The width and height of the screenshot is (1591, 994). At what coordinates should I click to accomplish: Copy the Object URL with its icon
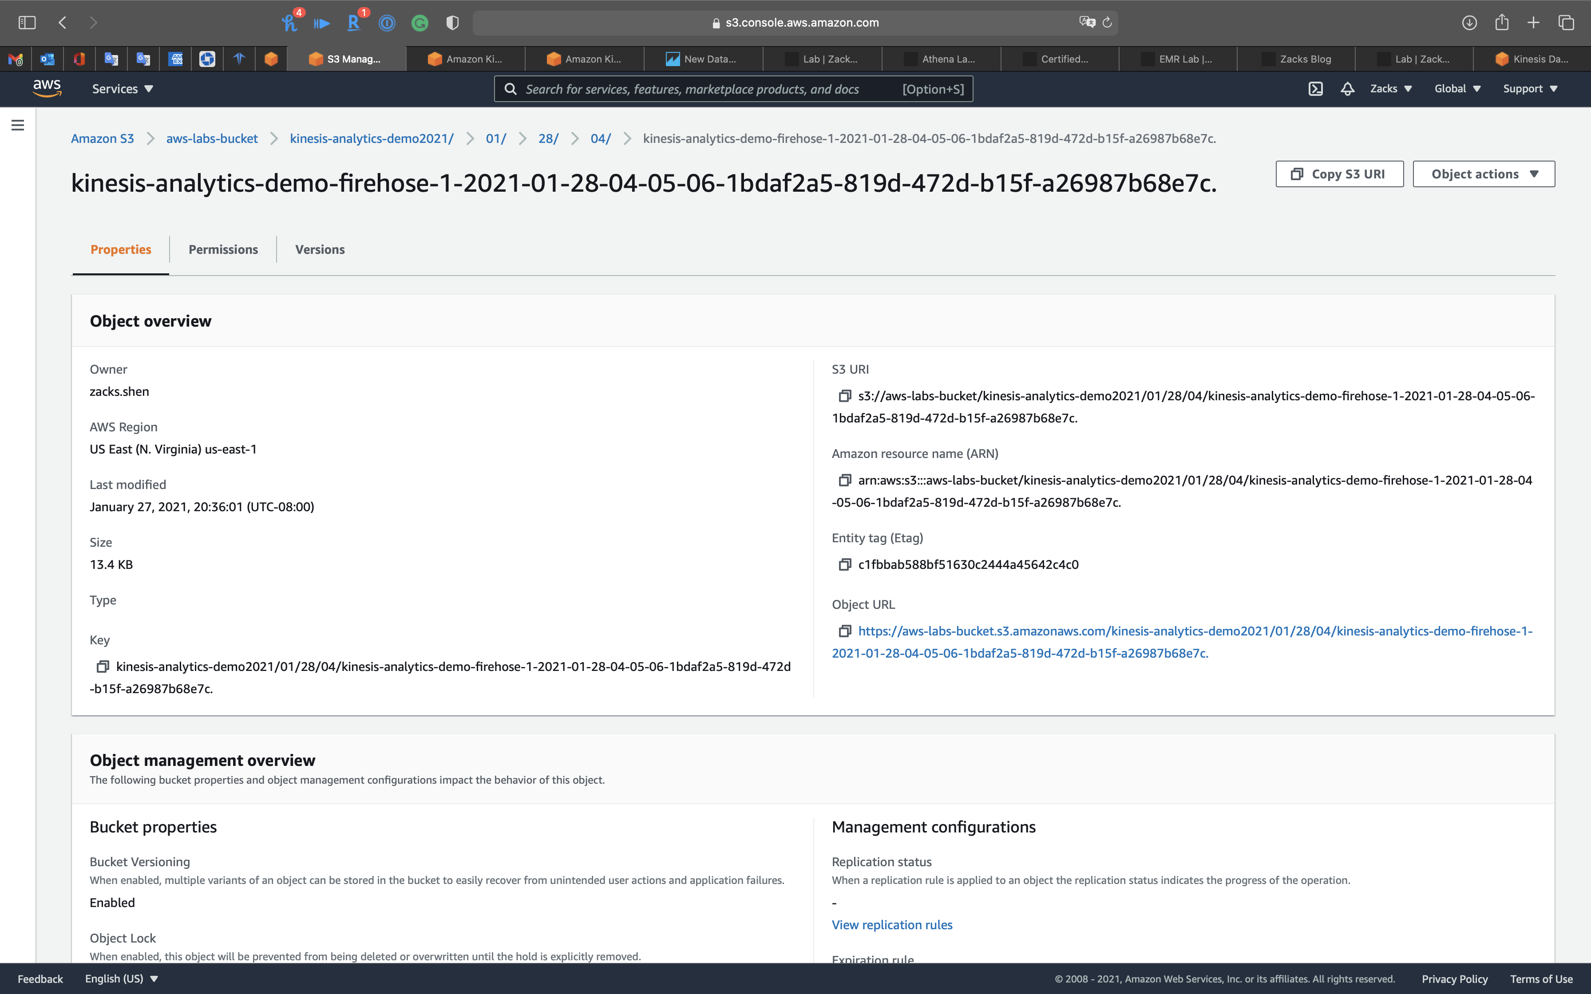pos(845,631)
